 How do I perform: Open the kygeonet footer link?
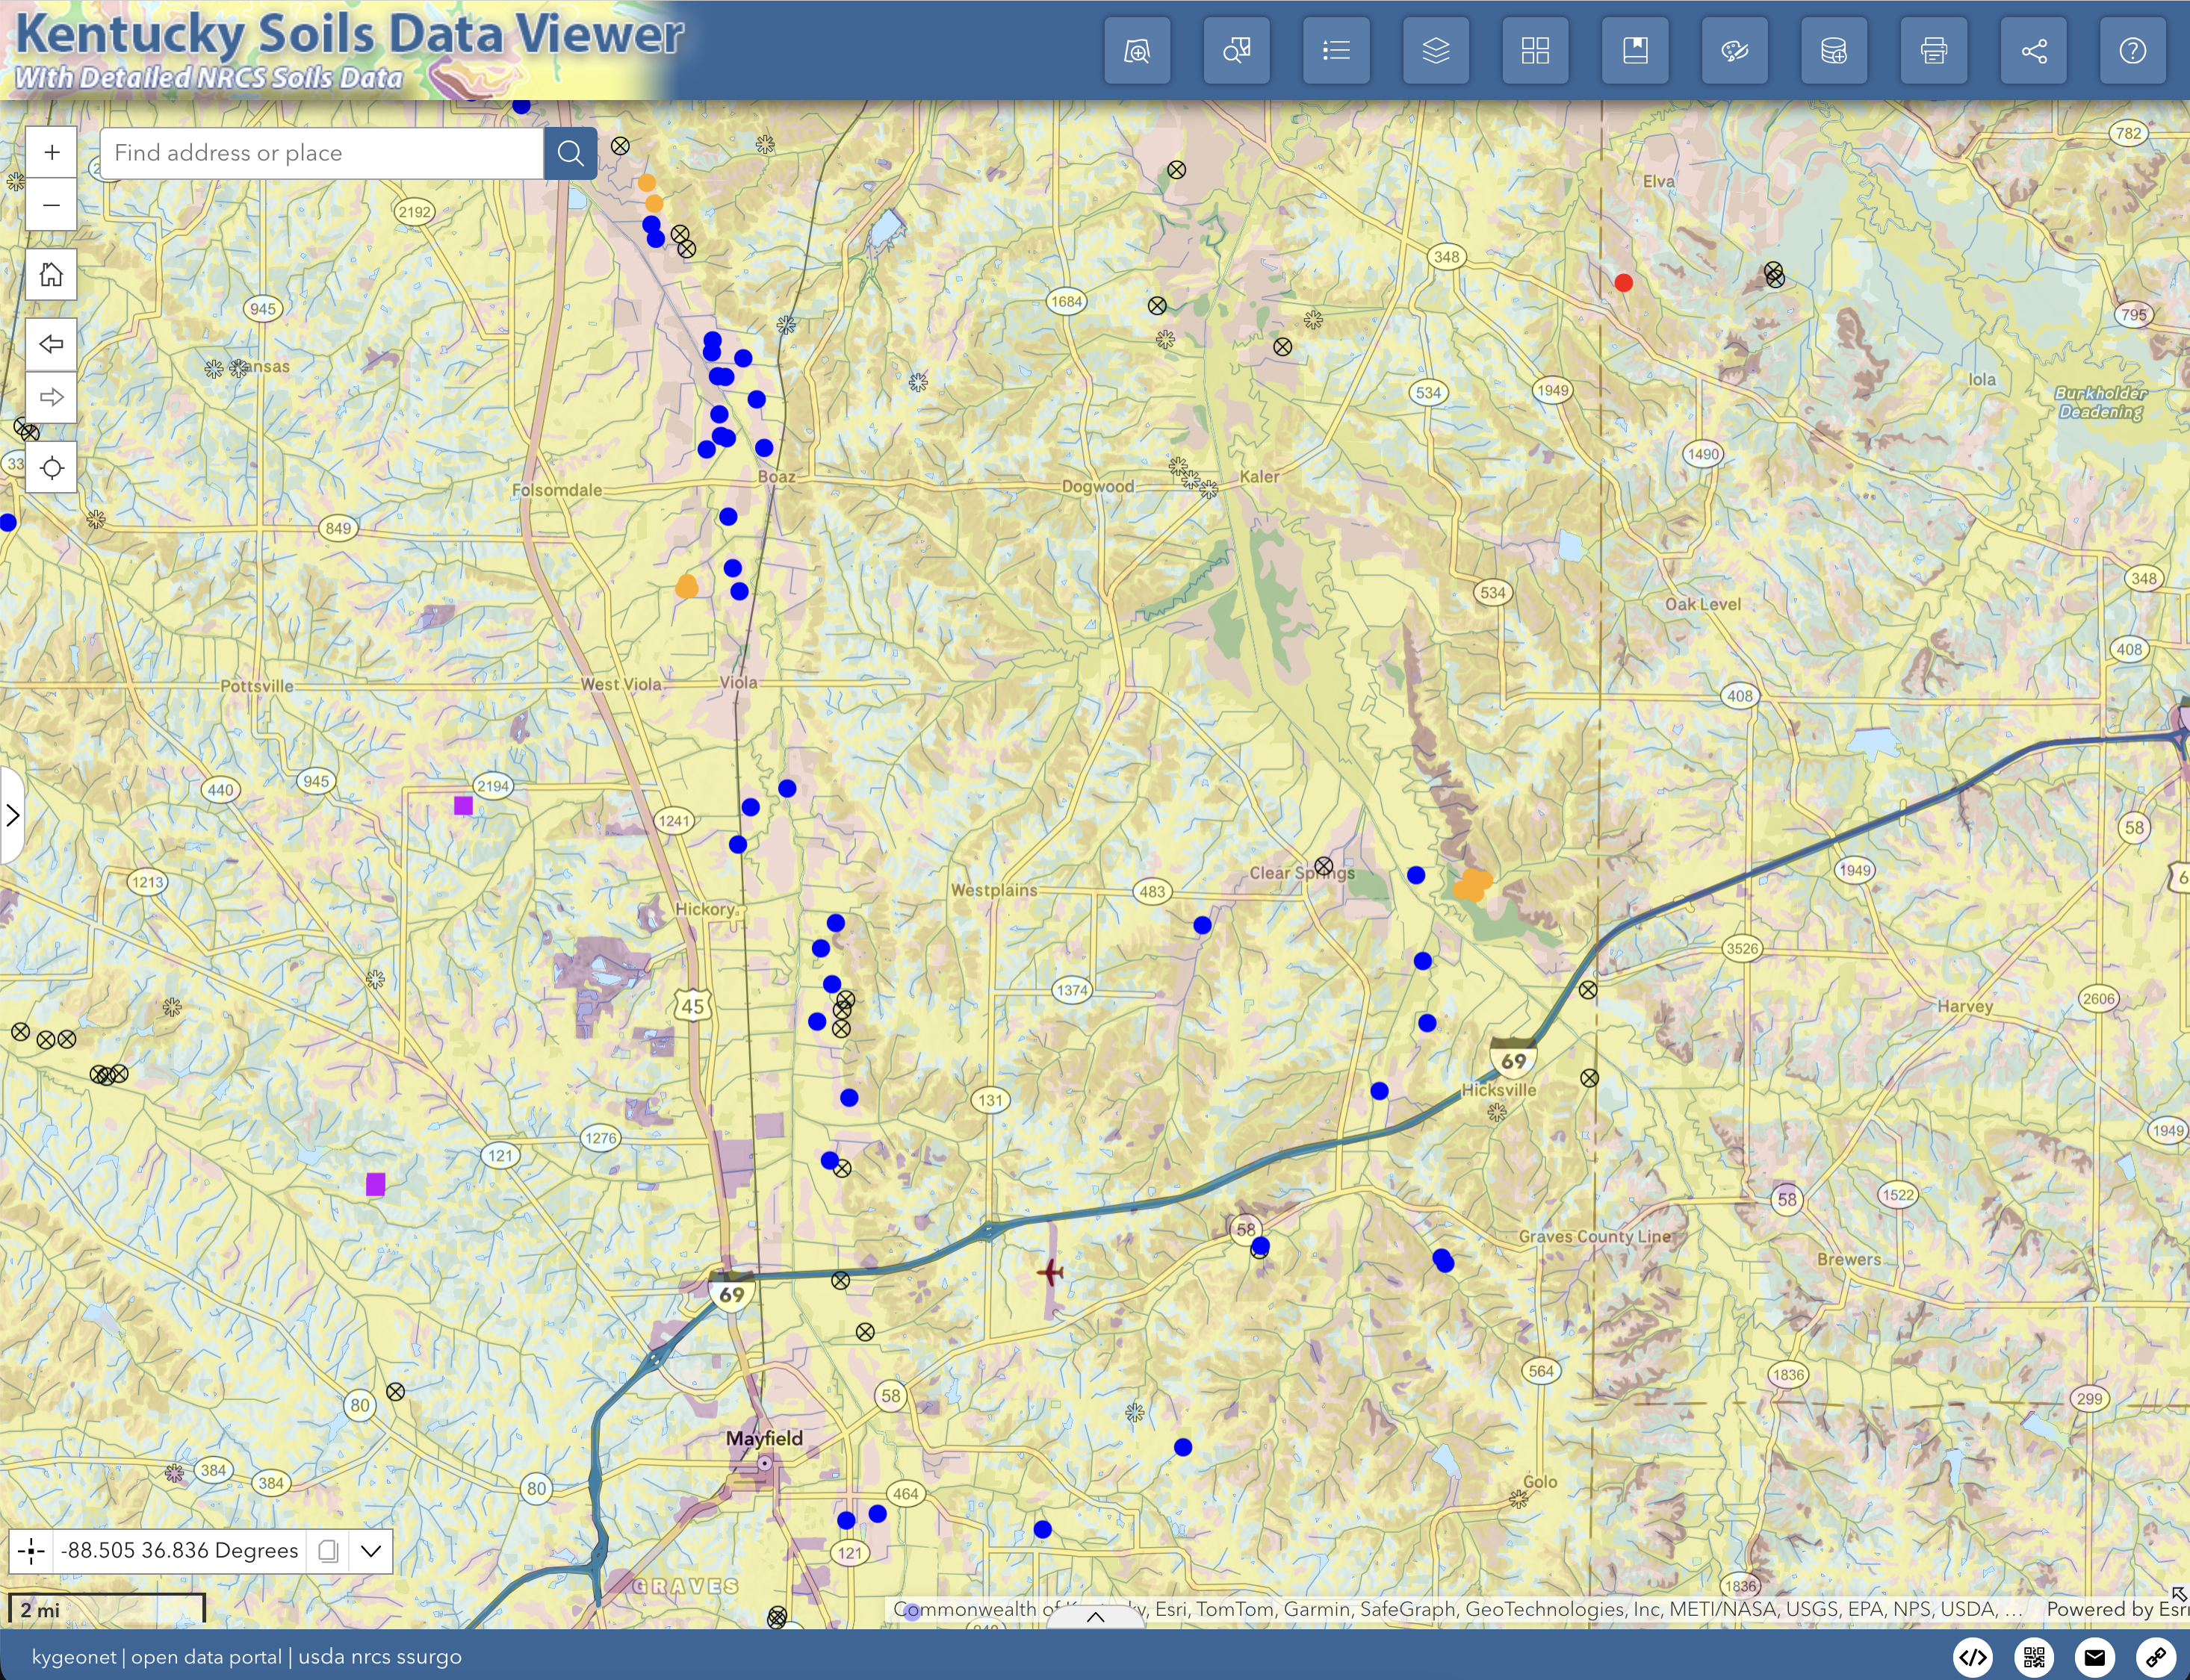coord(73,1657)
